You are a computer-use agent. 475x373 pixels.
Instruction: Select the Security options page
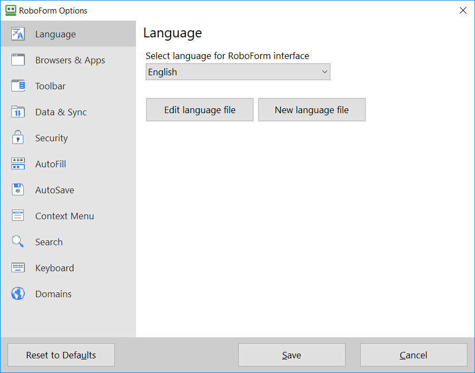click(68, 138)
